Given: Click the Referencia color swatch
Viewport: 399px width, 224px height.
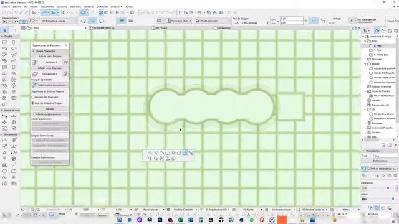Looking at the screenshot, I should pyautogui.click(x=364, y=188).
